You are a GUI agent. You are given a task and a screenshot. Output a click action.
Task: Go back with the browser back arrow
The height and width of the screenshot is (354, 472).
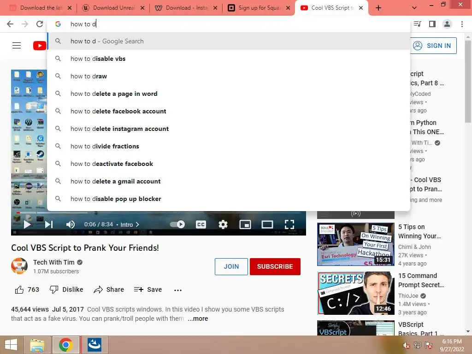point(10,24)
